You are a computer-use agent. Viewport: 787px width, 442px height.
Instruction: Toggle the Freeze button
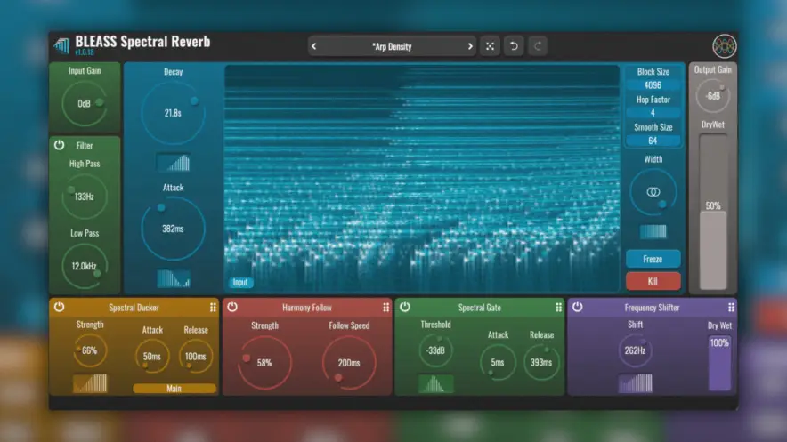(653, 259)
